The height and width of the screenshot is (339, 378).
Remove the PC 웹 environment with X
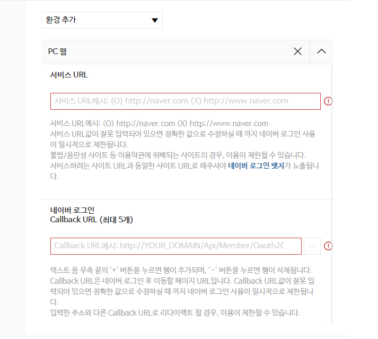coord(297,51)
